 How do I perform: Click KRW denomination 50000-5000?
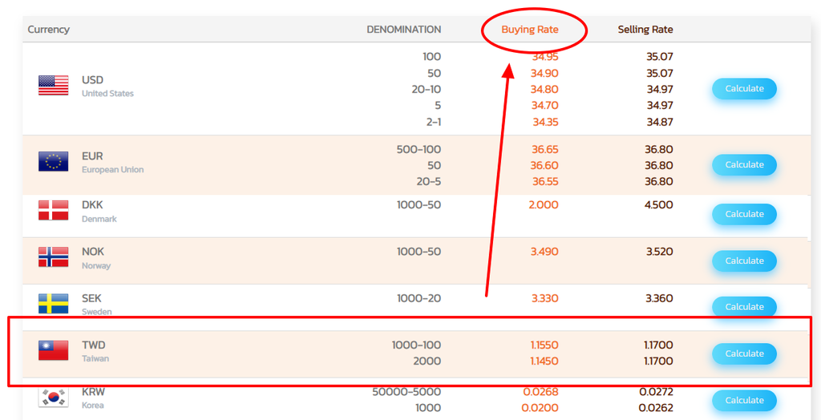(x=406, y=392)
